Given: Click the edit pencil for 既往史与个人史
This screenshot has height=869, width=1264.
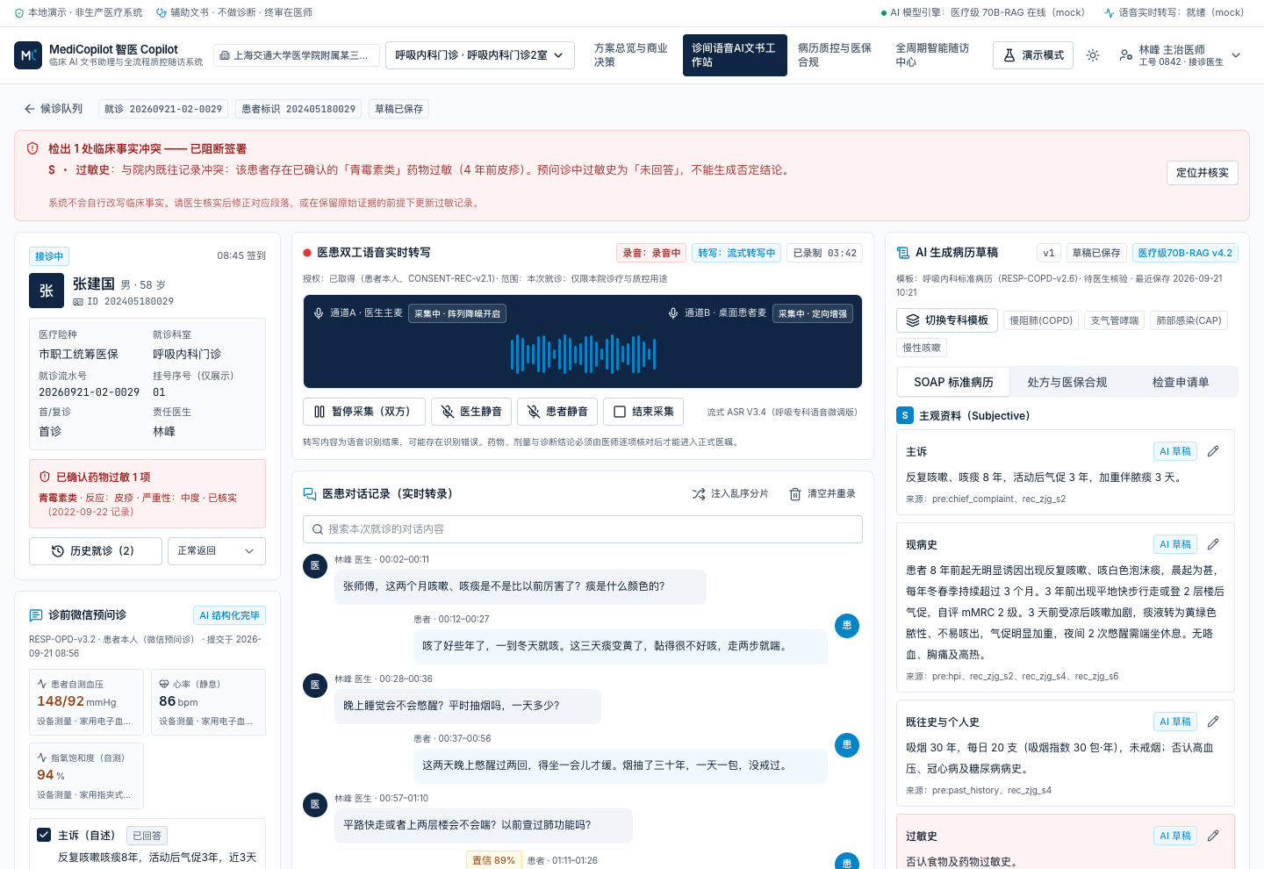Looking at the screenshot, I should (x=1213, y=722).
